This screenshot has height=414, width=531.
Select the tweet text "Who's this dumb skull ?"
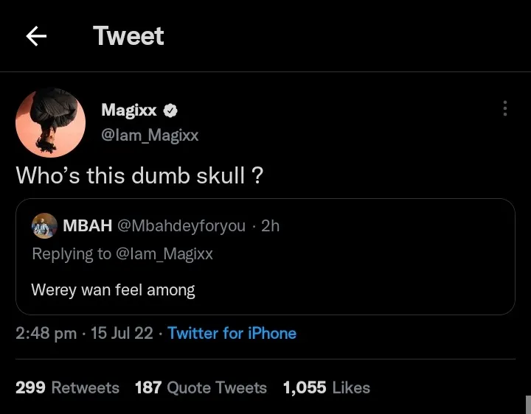pyautogui.click(x=139, y=175)
